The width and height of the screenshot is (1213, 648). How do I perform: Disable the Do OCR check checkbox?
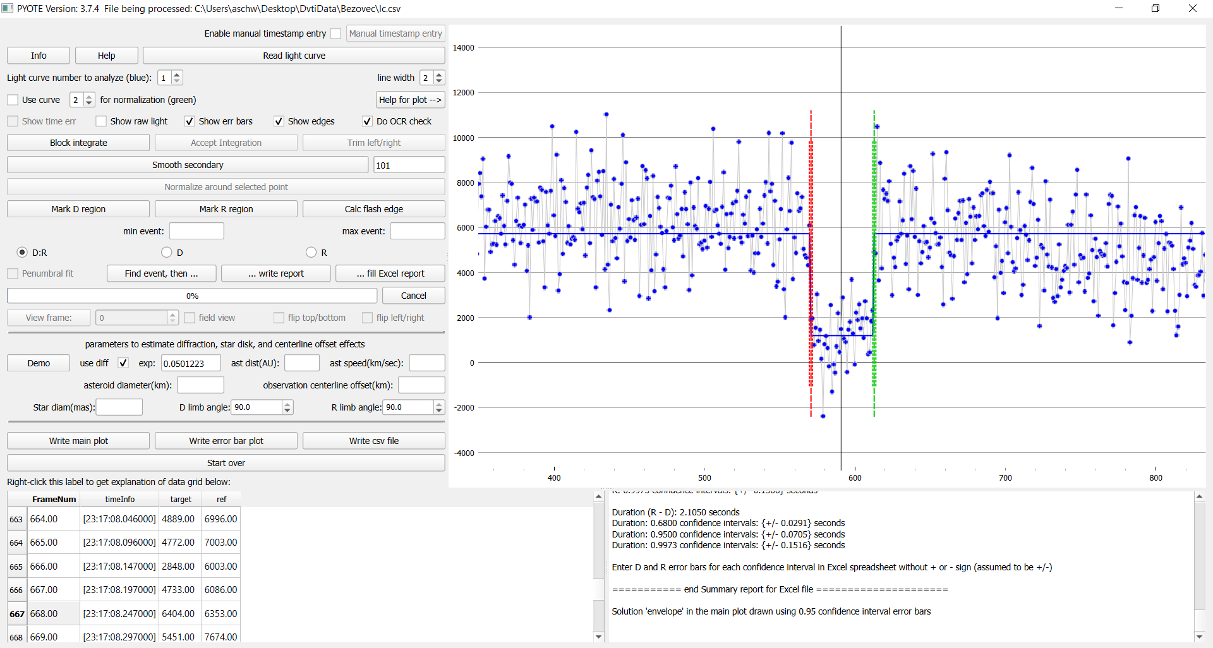(x=367, y=121)
